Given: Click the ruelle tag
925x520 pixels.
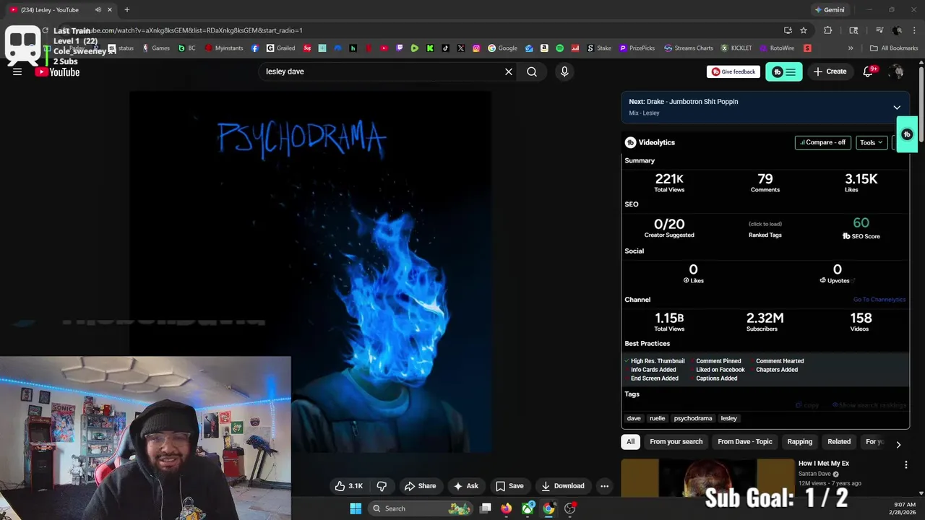Looking at the screenshot, I should pyautogui.click(x=657, y=418).
